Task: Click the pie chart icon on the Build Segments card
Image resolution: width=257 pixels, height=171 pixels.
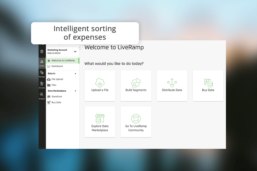Action: 136,83
